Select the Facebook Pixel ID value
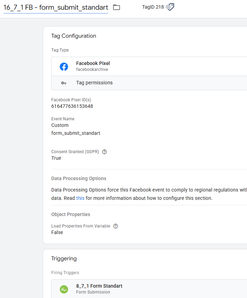The width and height of the screenshot is (247, 298). click(x=72, y=106)
